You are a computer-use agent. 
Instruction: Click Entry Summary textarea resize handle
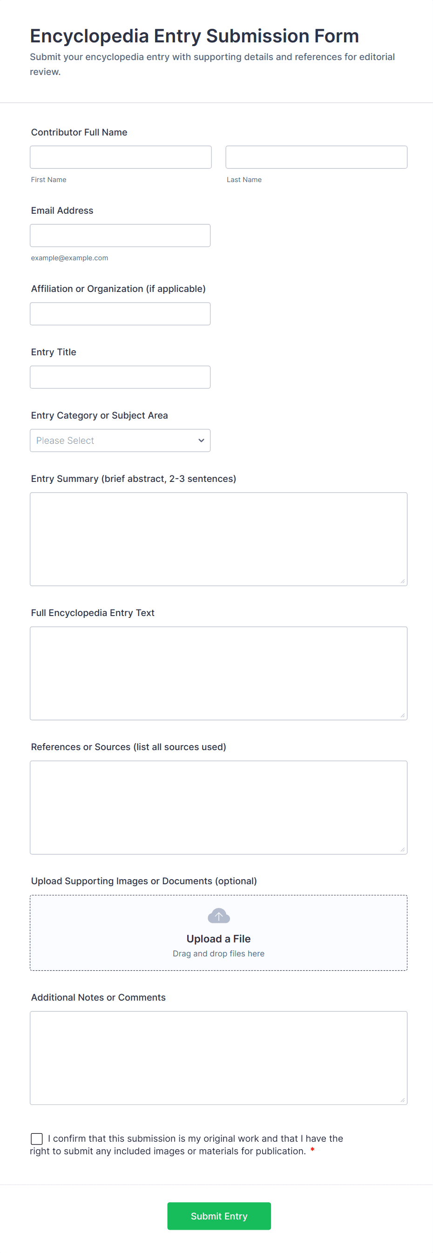pos(402,581)
